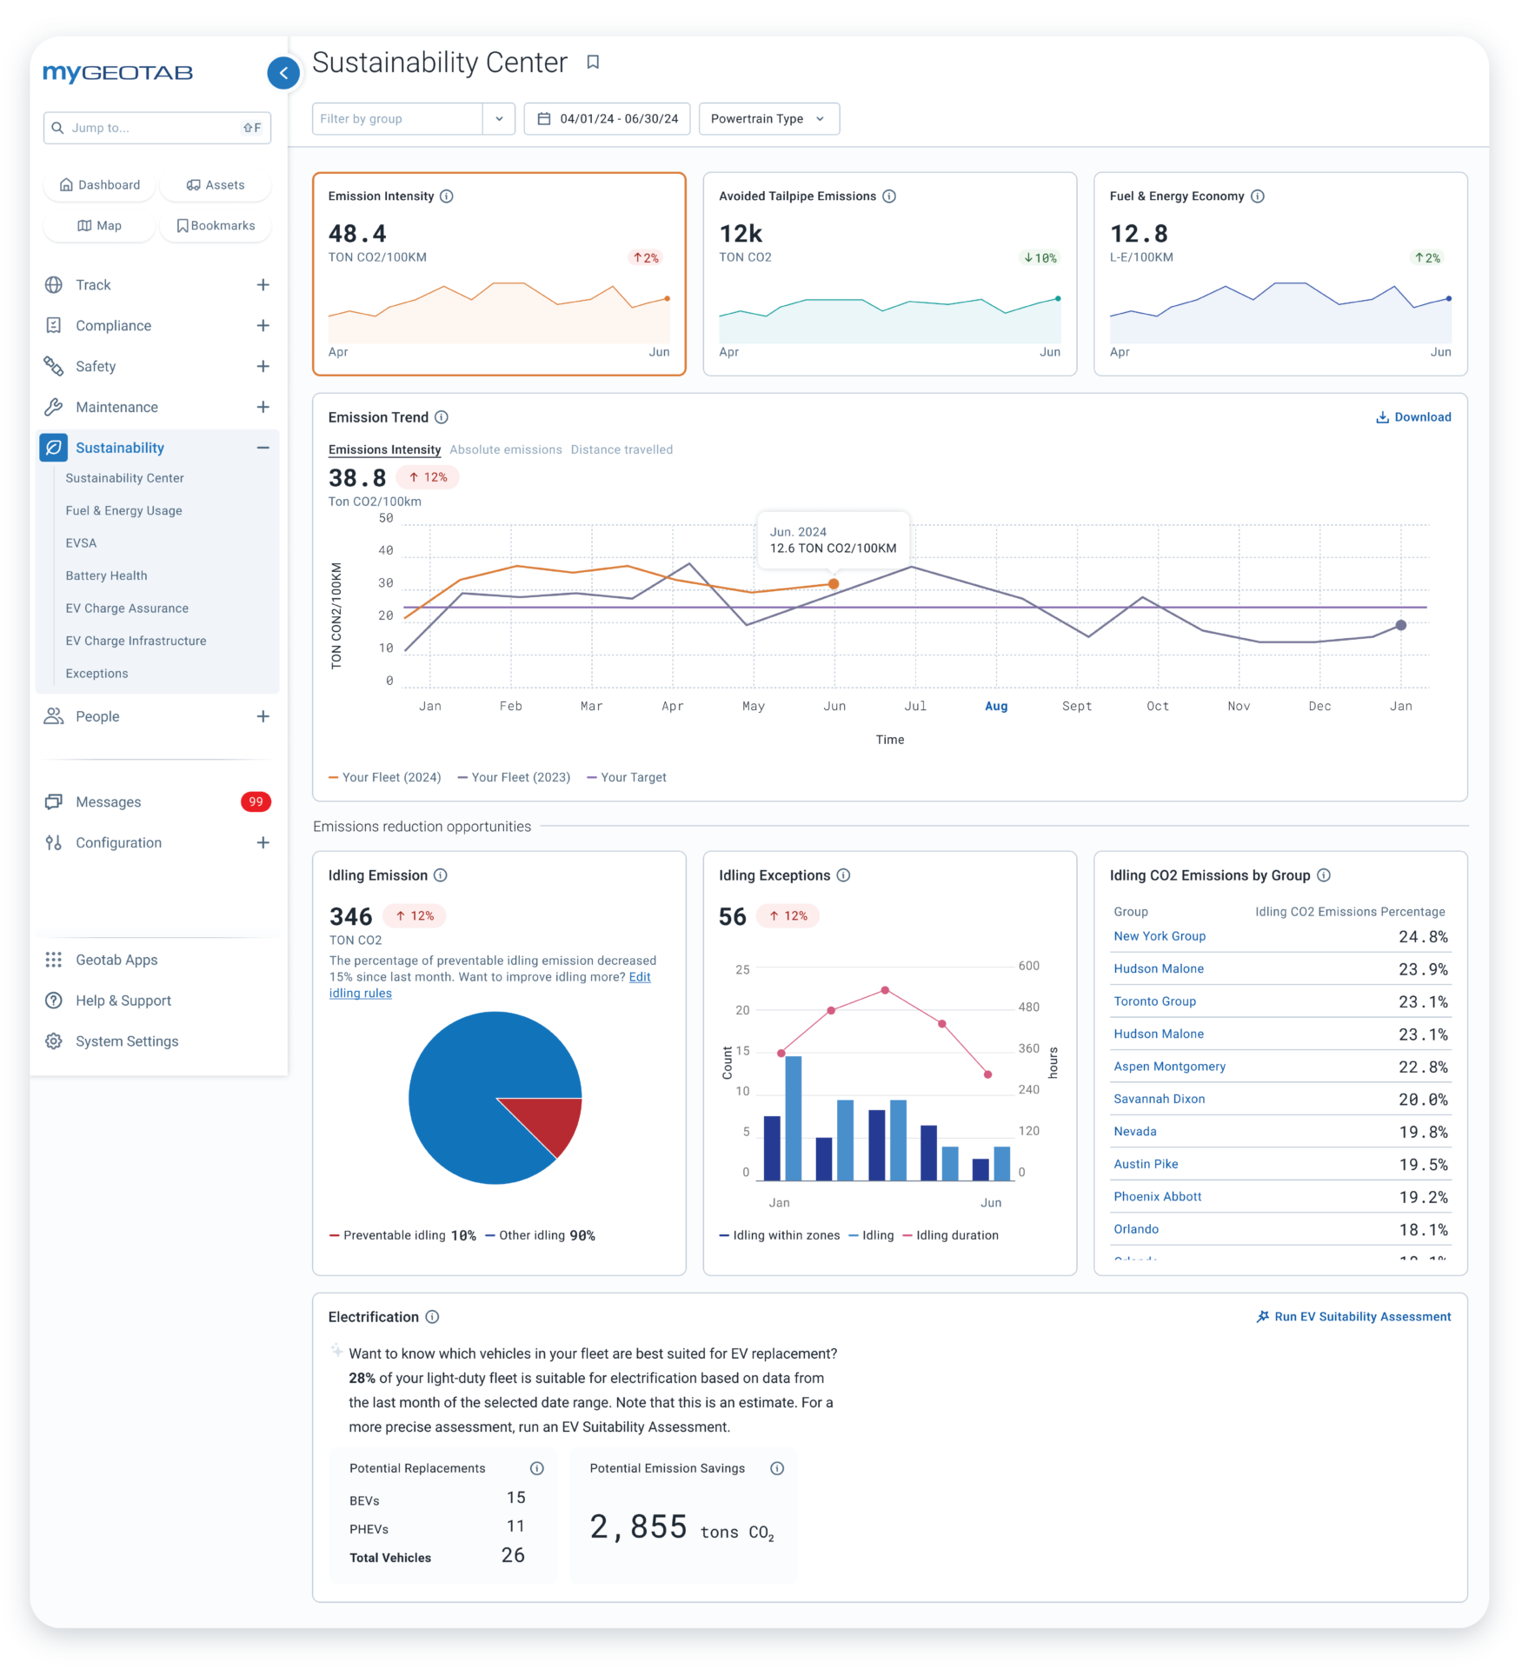
Task: Bookmark the Sustainability Center page
Action: click(593, 62)
